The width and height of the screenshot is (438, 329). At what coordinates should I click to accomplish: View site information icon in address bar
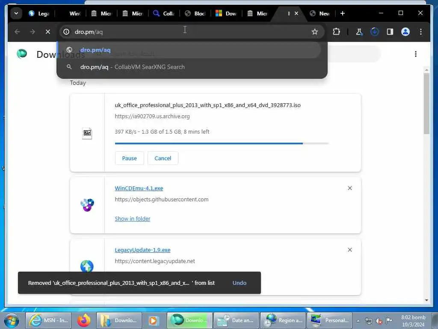66,32
